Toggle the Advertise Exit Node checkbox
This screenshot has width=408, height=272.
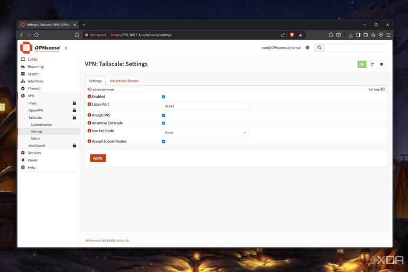(x=163, y=123)
